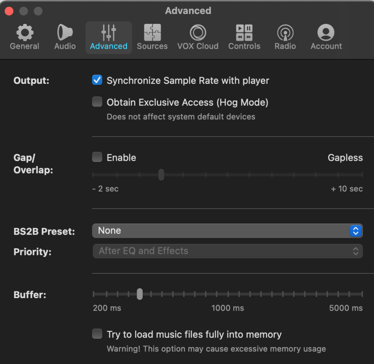Close the Advanced preferences window
Image resolution: width=374 pixels, height=364 pixels.
click(9, 11)
